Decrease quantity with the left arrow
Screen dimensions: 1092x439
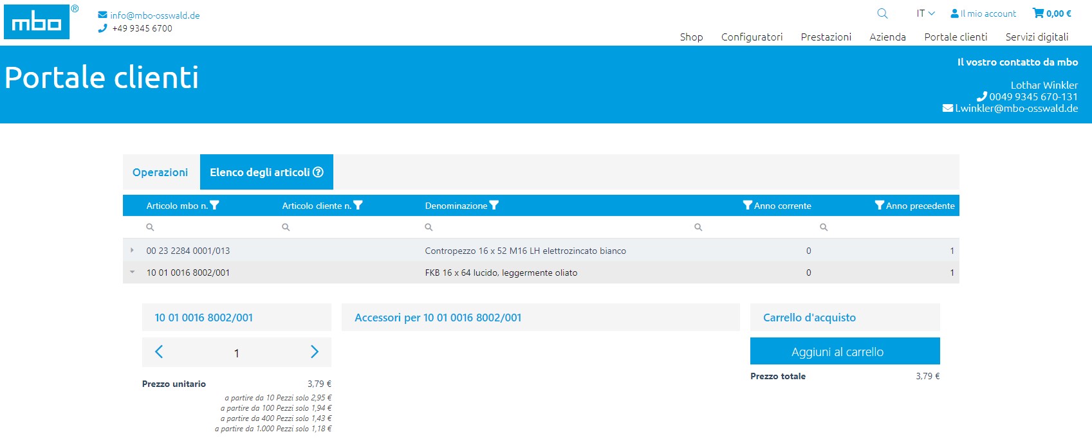(x=159, y=352)
